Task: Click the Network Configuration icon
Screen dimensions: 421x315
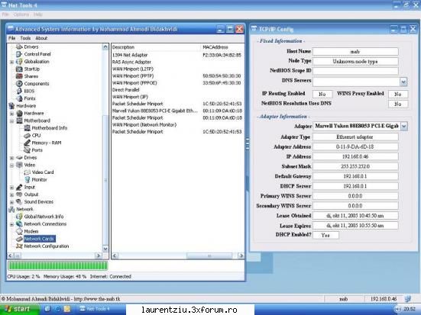Action: (19, 246)
